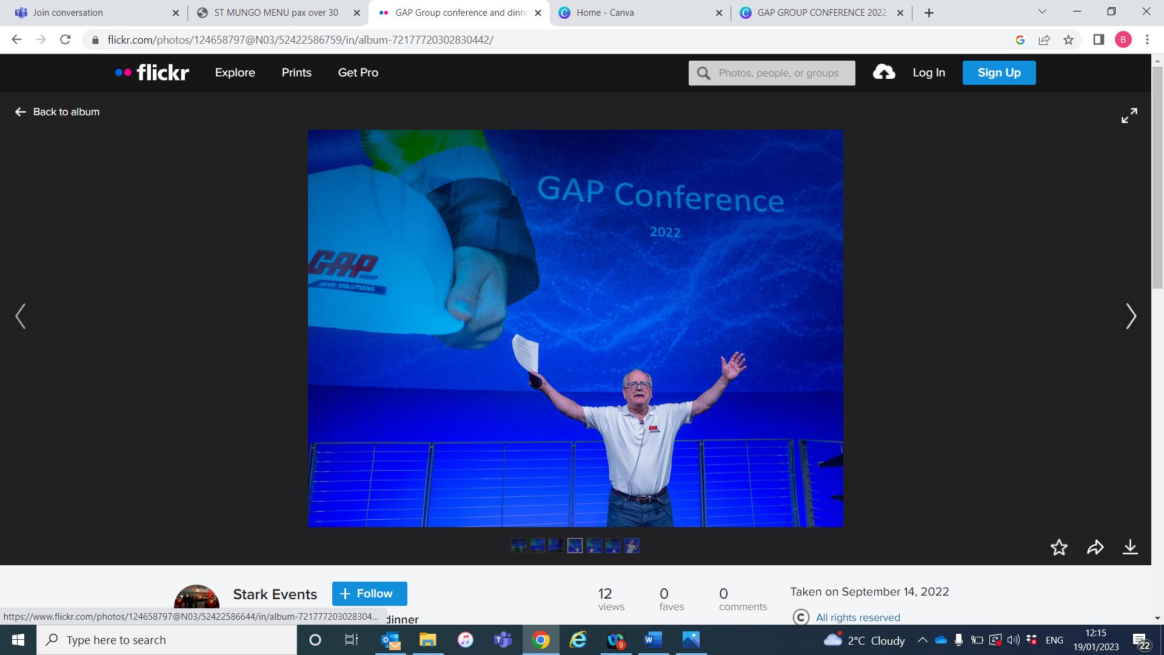Go to previous photo with the left chevron
Screen dimensions: 1164x655
(21, 316)
